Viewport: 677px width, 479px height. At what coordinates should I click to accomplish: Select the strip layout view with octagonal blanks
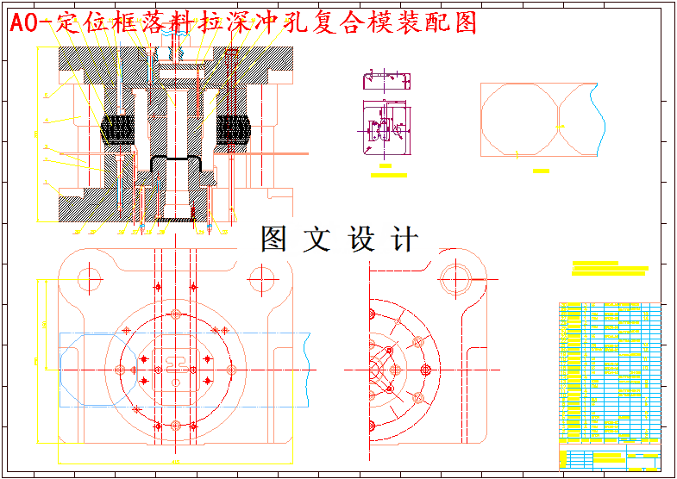pyautogui.click(x=543, y=120)
